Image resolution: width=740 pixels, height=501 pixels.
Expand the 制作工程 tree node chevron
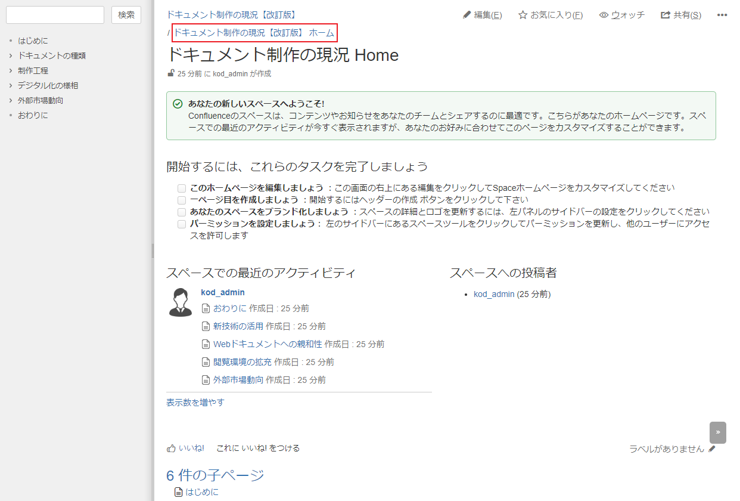pyautogui.click(x=11, y=70)
